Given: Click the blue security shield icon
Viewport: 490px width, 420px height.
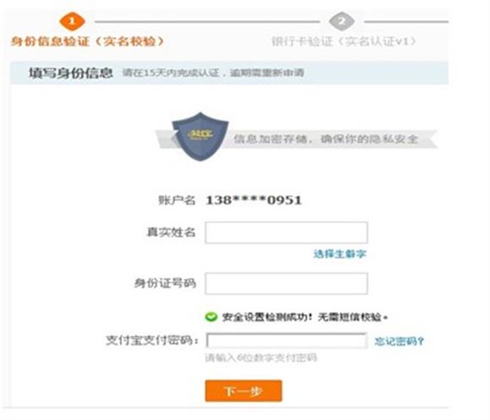Looking at the screenshot, I should coord(200,137).
